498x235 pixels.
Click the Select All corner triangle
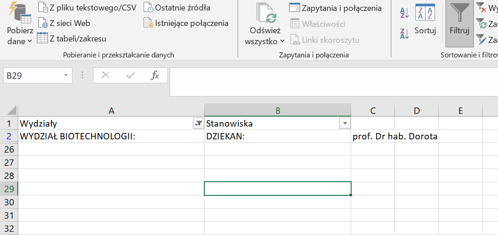tap(11, 110)
